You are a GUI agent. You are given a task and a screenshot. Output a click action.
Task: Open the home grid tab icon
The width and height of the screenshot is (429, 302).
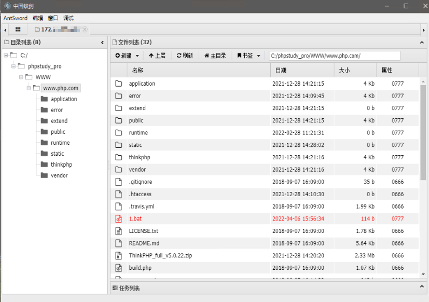18,29
